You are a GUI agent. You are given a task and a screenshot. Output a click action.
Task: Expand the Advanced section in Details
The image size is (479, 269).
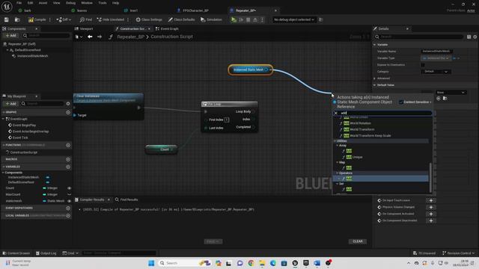pyautogui.click(x=375, y=78)
